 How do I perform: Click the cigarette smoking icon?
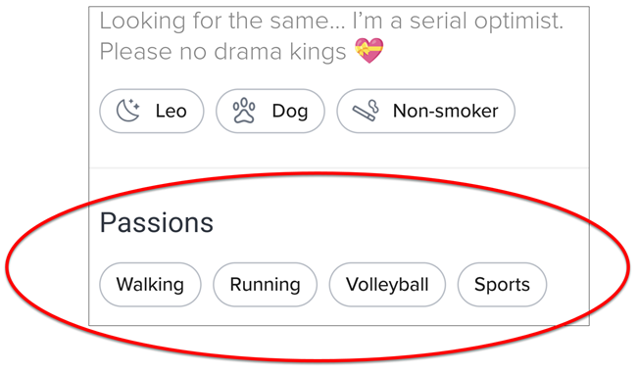[366, 111]
